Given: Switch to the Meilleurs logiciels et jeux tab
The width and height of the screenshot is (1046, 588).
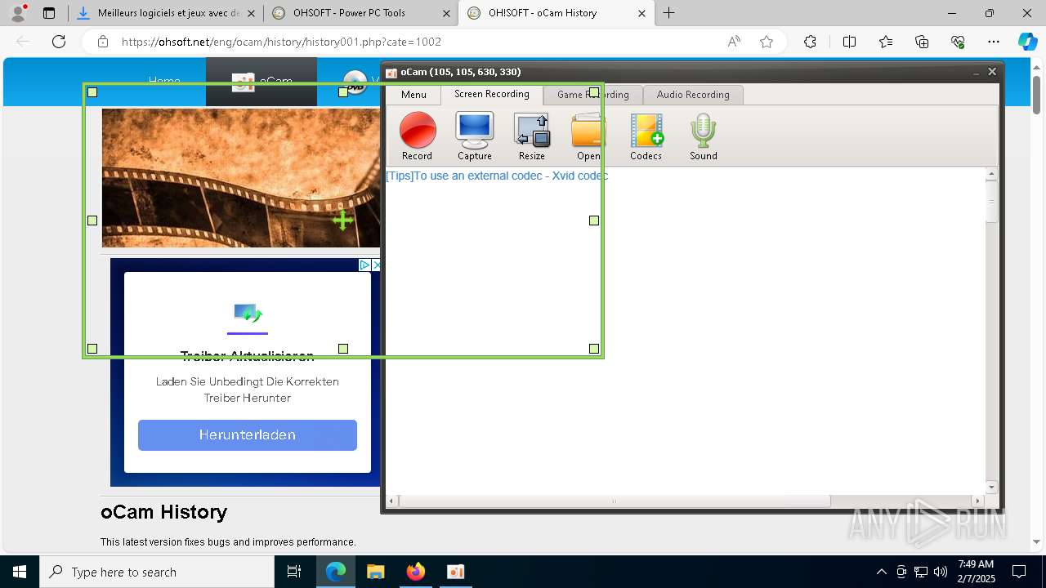Looking at the screenshot, I should pyautogui.click(x=168, y=13).
